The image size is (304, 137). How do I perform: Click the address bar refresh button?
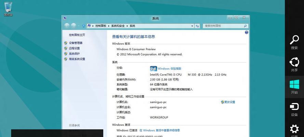[x=197, y=26]
